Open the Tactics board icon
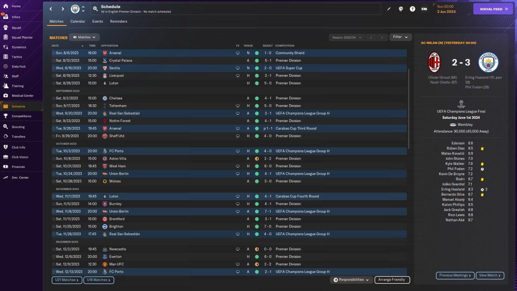The height and width of the screenshot is (291, 517). pyautogui.click(x=6, y=57)
